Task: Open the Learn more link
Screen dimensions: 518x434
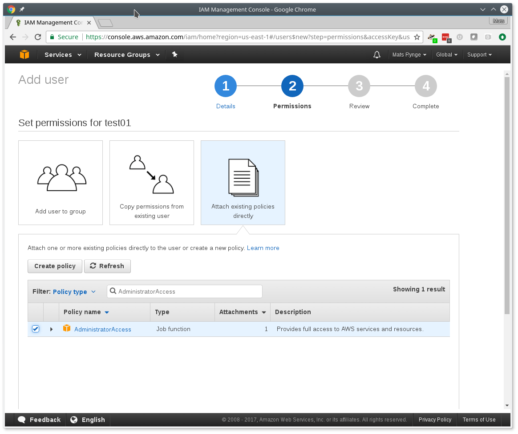Action: [263, 248]
